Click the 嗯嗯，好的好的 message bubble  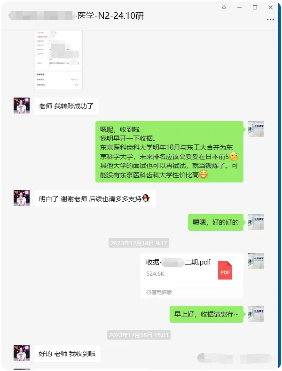pyautogui.click(x=216, y=222)
